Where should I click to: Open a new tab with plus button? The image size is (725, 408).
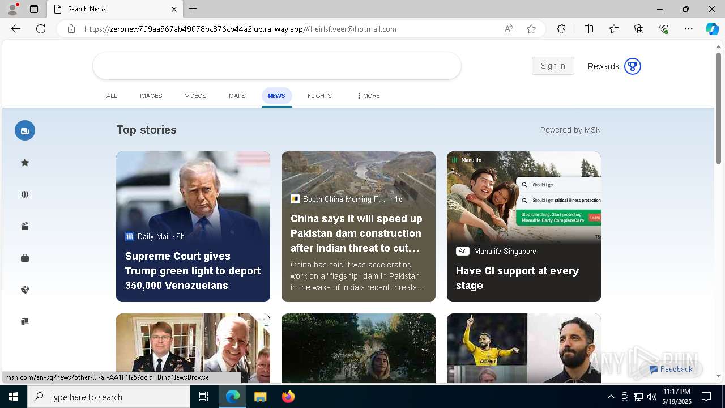coord(193,9)
